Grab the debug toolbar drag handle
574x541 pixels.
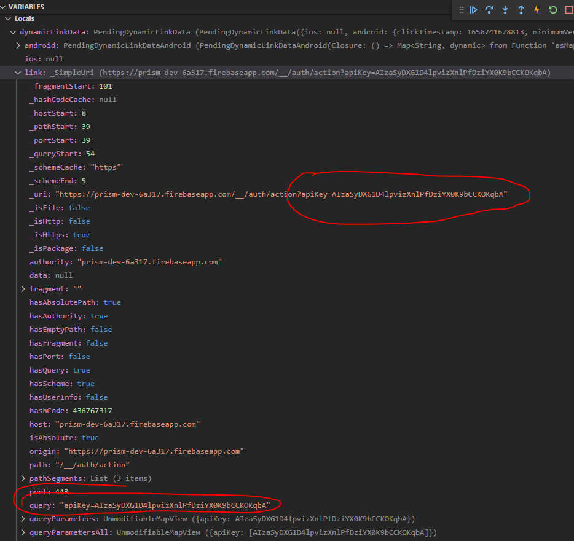[462, 10]
